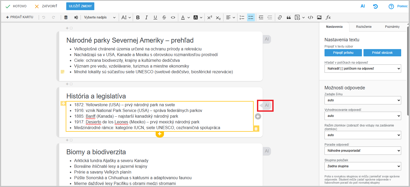Screen dimensions: 410x187
Task: Toggle italic text formatting
Action: [147, 17]
